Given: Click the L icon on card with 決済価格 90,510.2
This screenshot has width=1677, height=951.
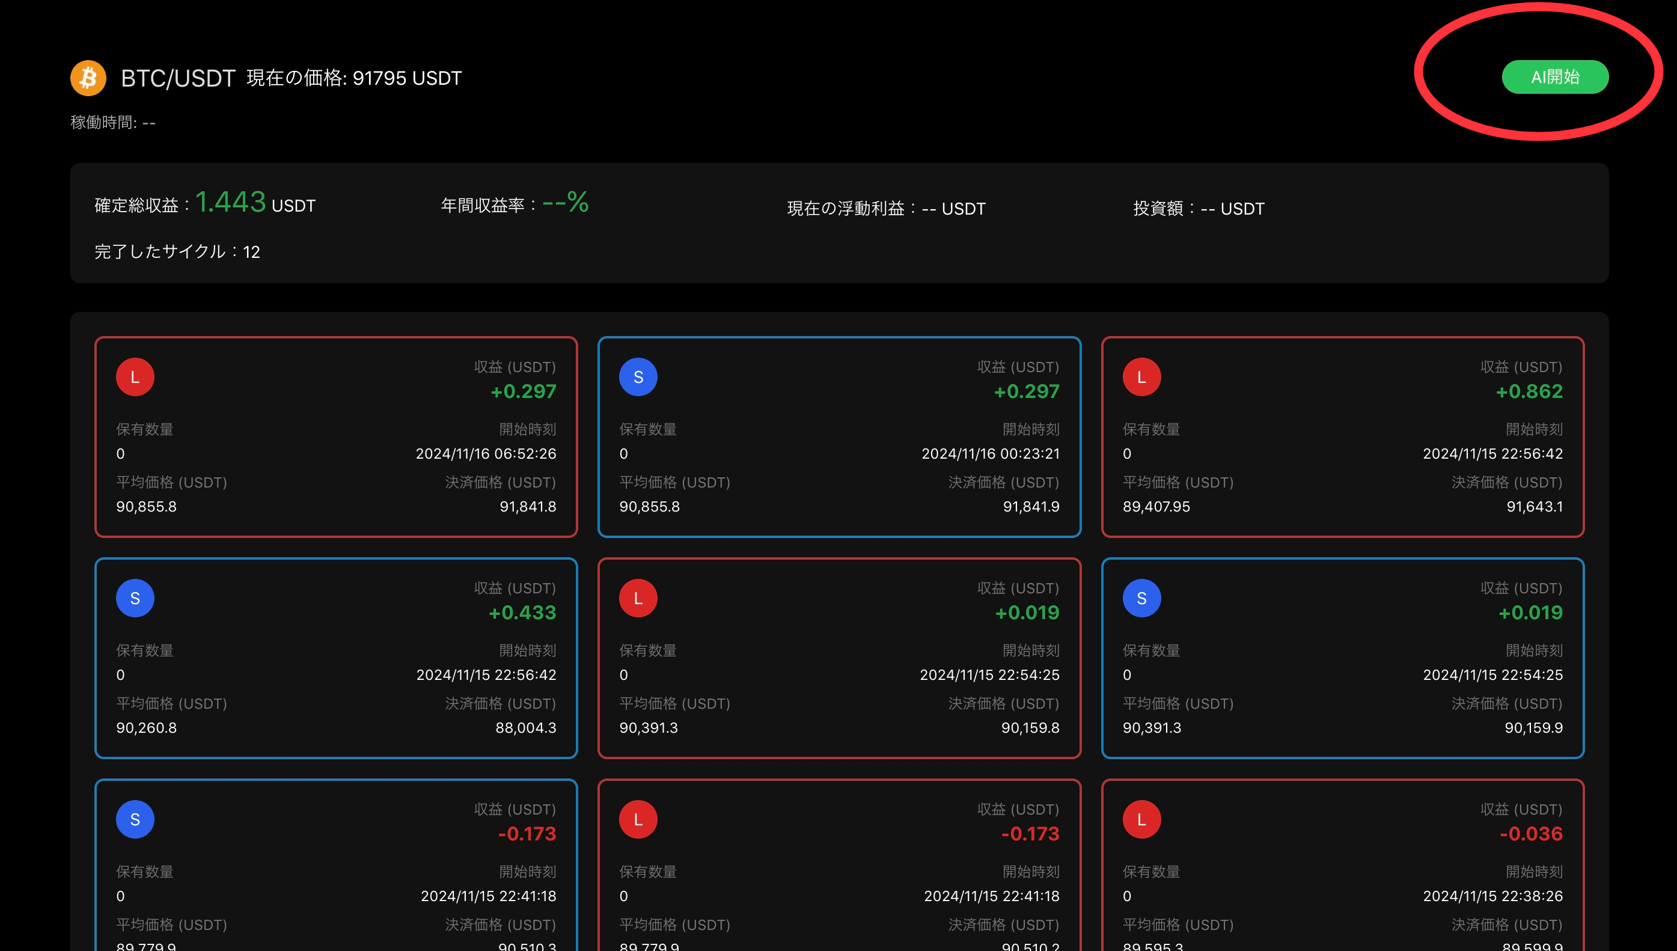Looking at the screenshot, I should click(x=638, y=819).
